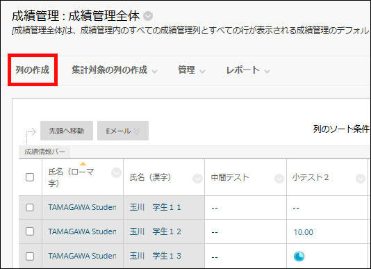Open the Eメール button dropdown arrow
This screenshot has height=269, width=371.
[137, 131]
